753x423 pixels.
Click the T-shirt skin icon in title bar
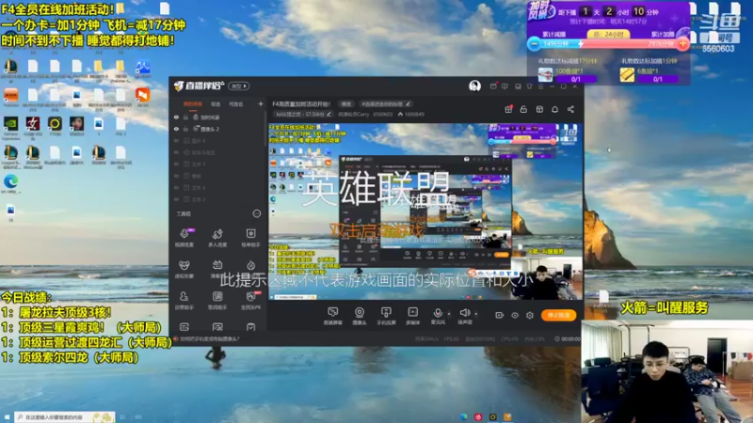(x=529, y=86)
